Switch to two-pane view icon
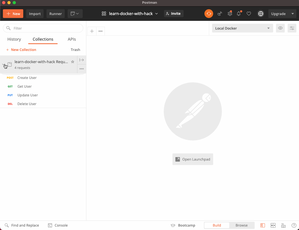Viewport: 299px width, 230px height. pyautogui.click(x=273, y=226)
